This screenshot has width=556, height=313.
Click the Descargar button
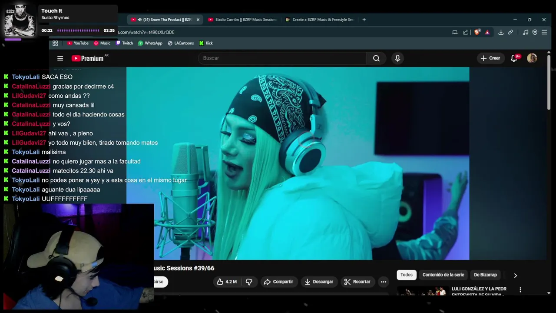(319, 282)
